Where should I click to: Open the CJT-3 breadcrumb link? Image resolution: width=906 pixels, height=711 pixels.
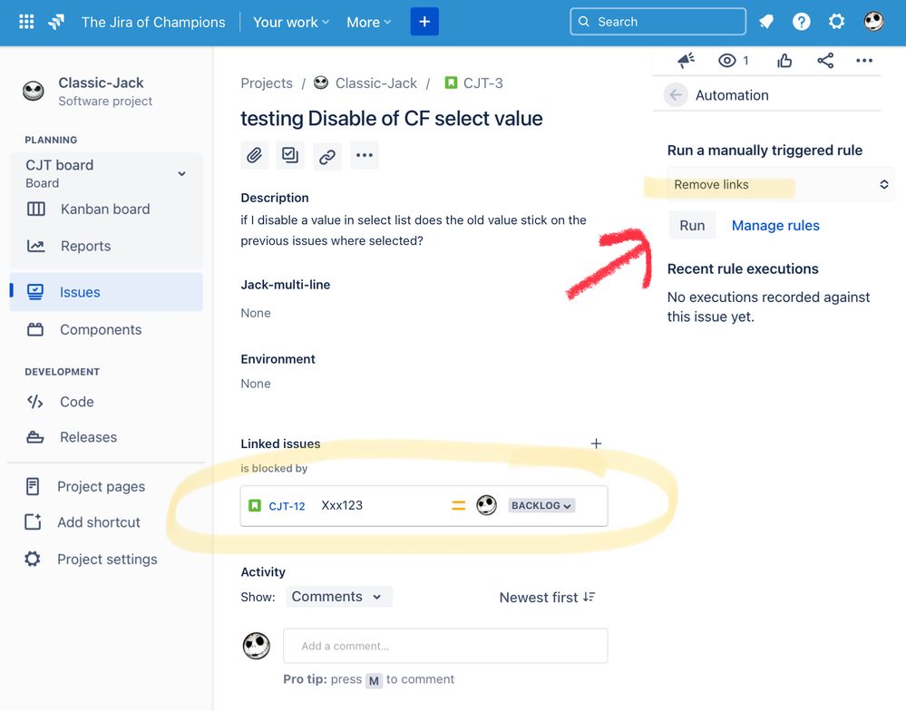click(483, 83)
